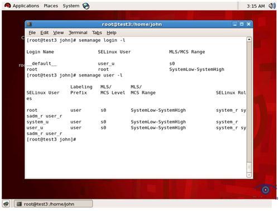Click 'MLS/MCS Range' header text
Viewport: 279px width, 211px height.
click(x=187, y=52)
